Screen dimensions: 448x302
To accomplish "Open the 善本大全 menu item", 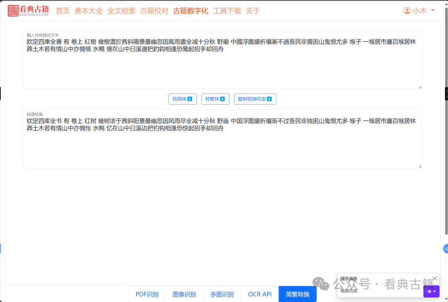I will tap(88, 11).
